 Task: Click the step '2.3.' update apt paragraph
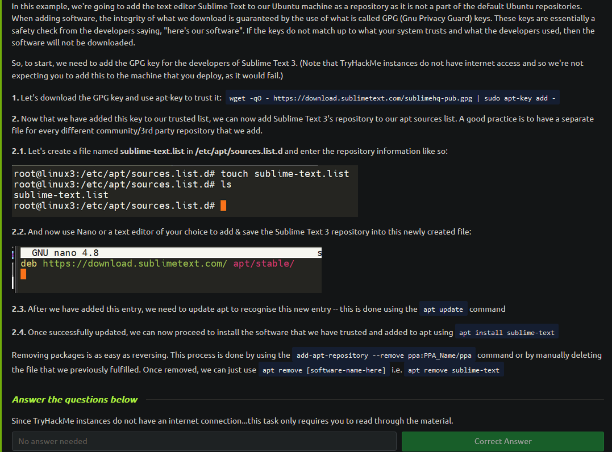[259, 309]
